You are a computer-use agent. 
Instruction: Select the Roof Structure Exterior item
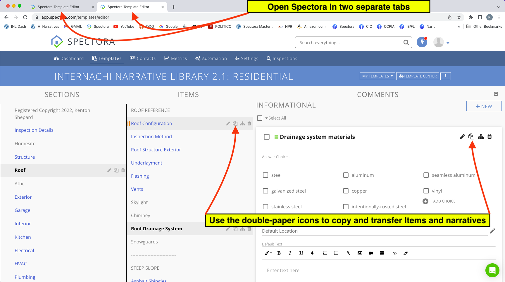tap(156, 150)
